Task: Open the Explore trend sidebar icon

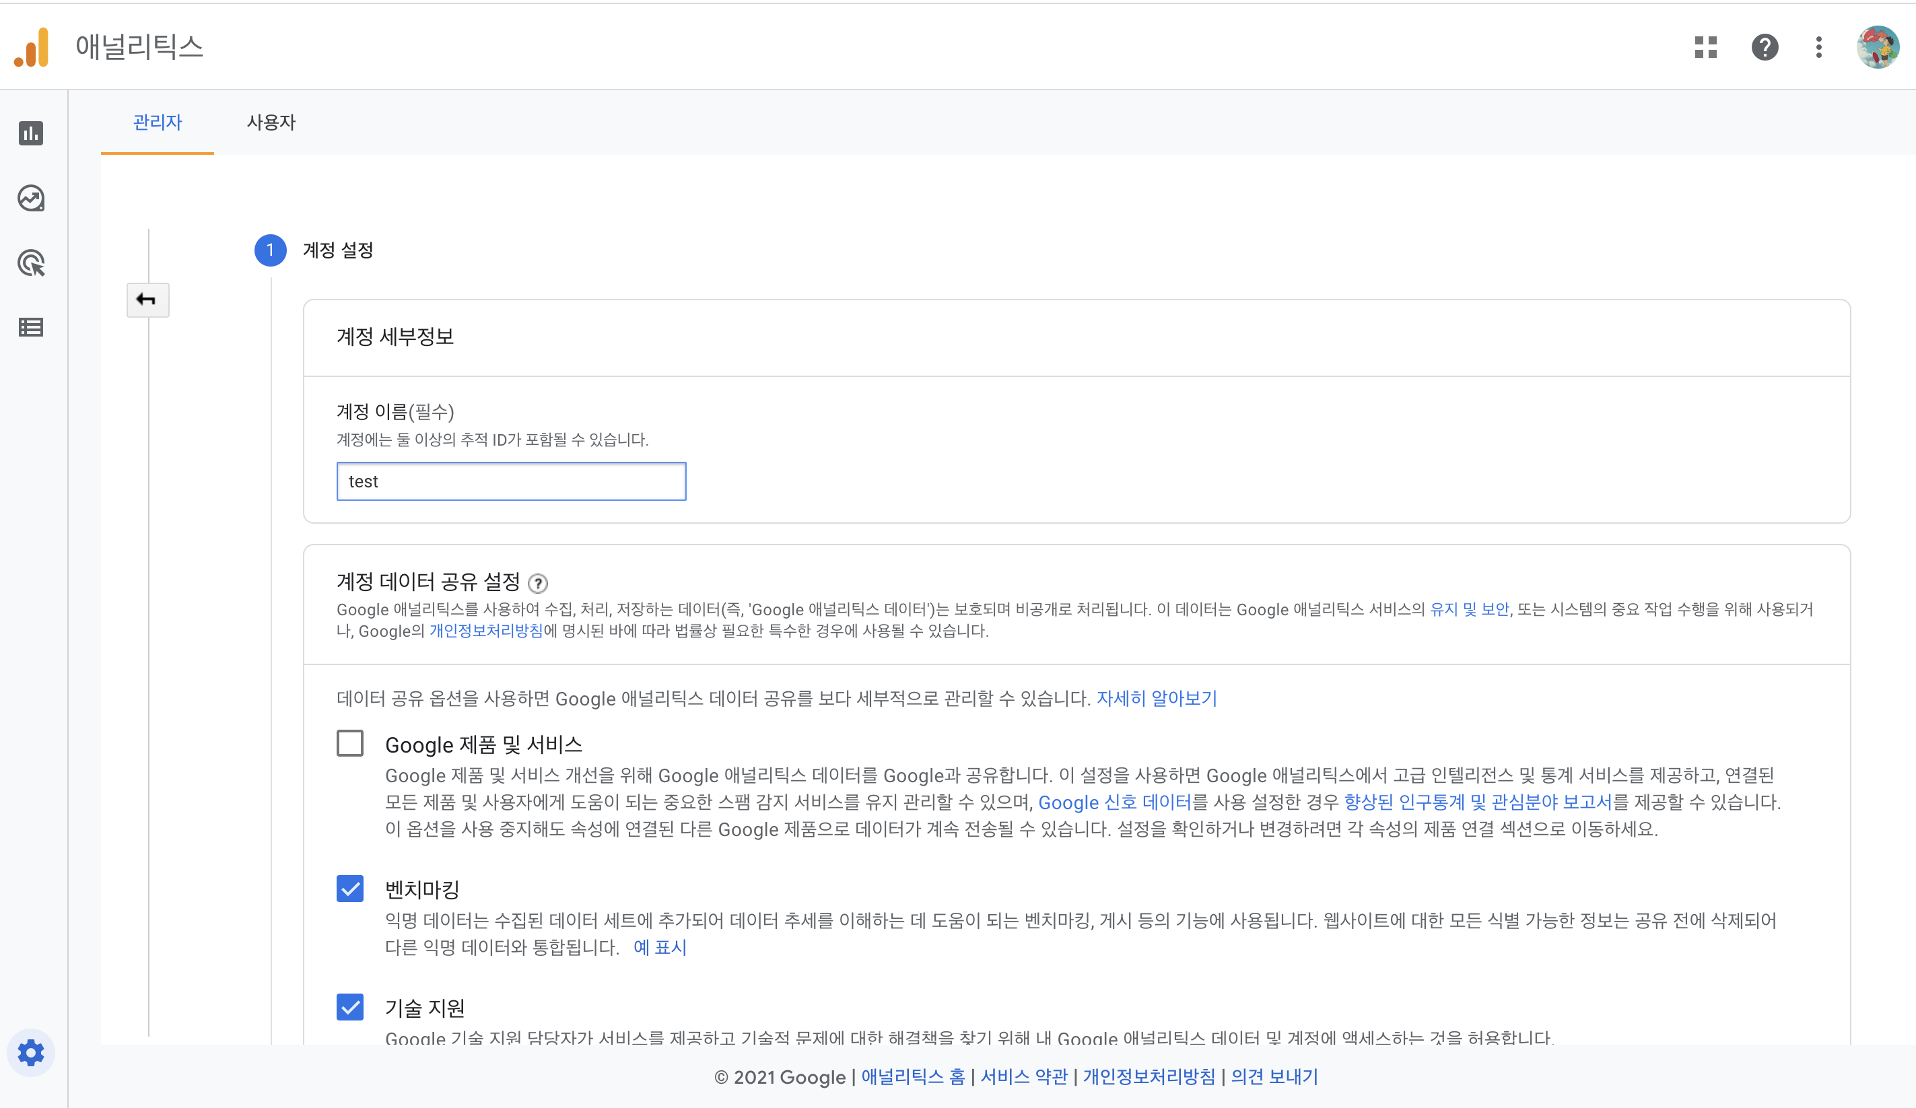Action: (x=31, y=199)
